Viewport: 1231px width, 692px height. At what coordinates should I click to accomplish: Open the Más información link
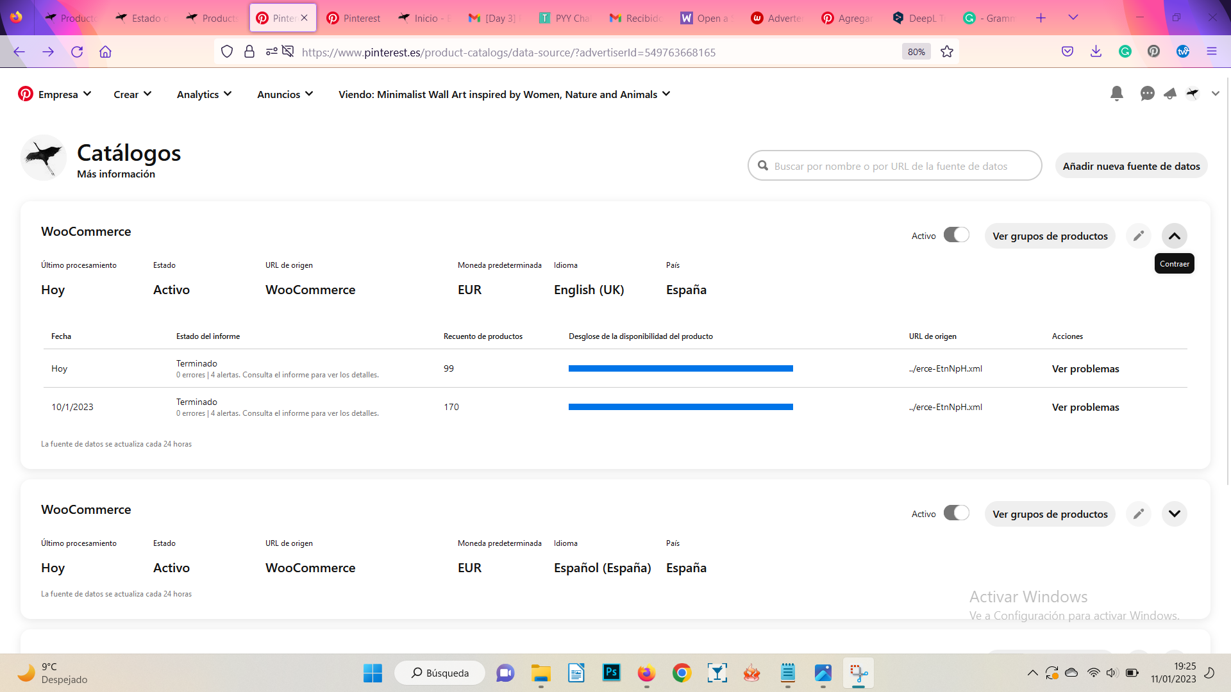pyautogui.click(x=116, y=174)
